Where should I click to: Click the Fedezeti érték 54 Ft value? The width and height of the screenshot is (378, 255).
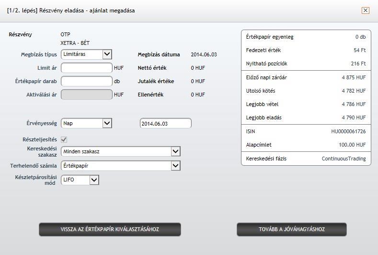coord(360,50)
